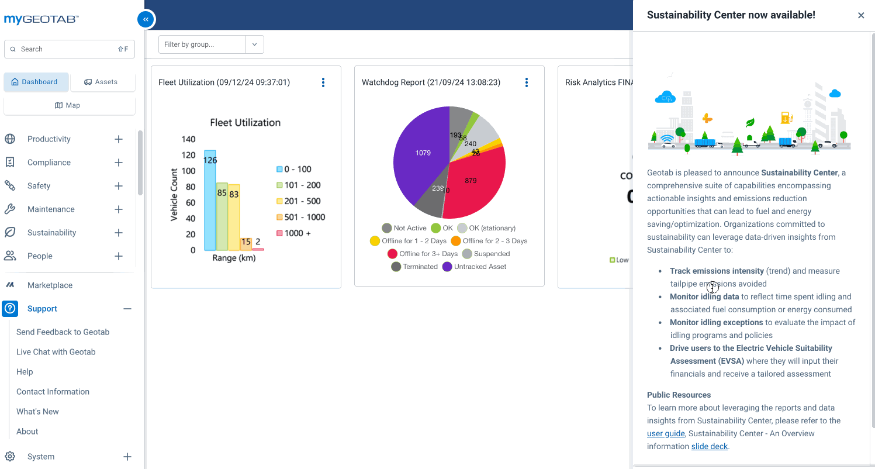Close the Sustainability Center announcement panel
Screen dimensions: 875x469
(860, 15)
